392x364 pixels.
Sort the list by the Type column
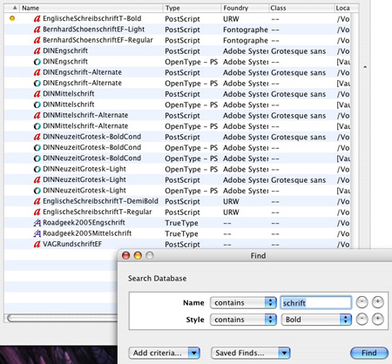pos(193,8)
